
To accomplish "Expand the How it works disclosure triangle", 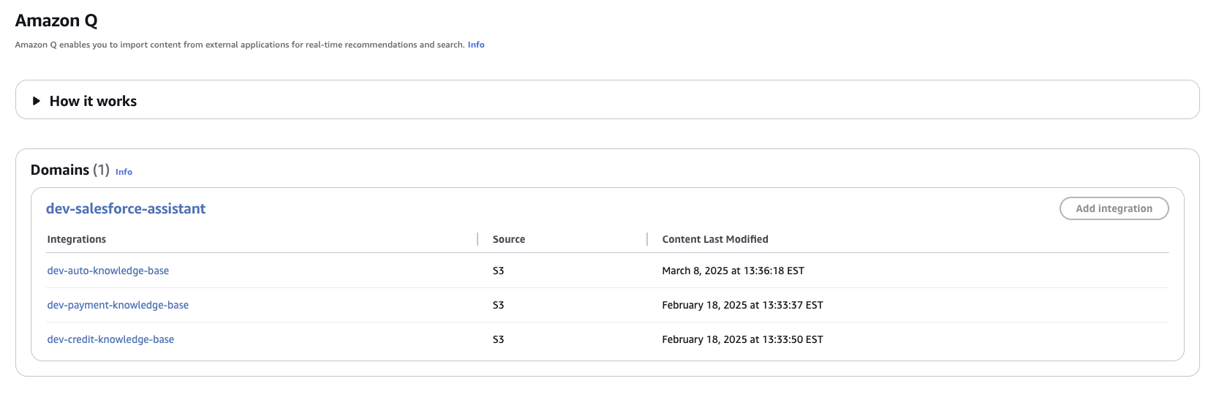I will coord(36,101).
